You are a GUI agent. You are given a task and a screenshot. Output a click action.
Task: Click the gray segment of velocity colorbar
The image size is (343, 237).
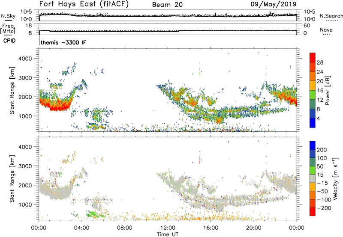313,178
